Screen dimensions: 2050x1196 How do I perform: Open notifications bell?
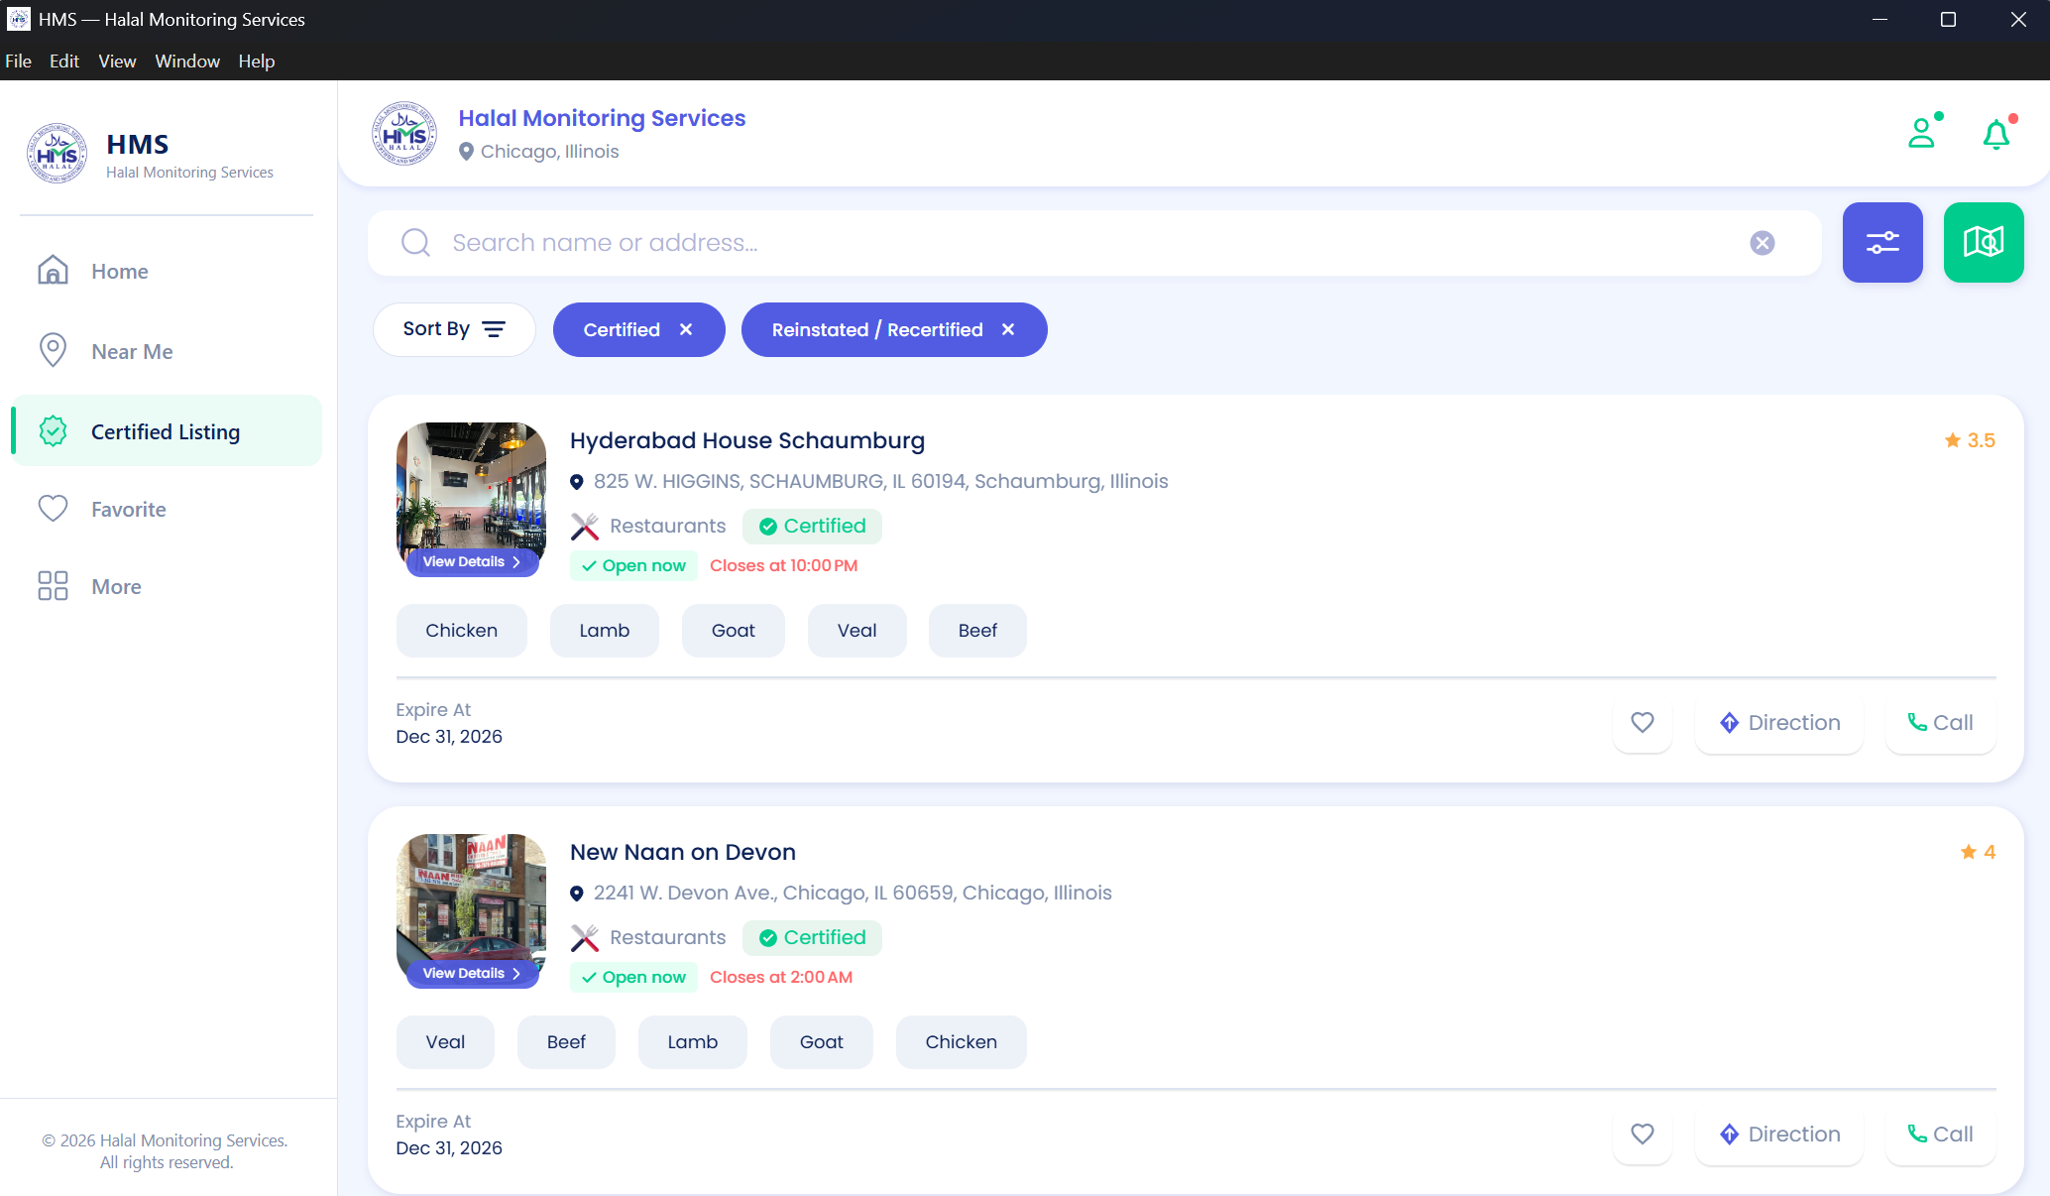coord(1996,133)
